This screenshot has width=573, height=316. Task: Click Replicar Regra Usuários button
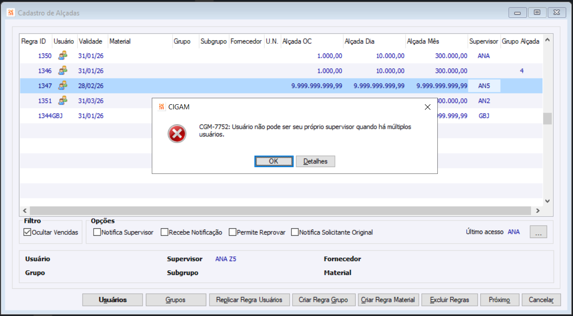[x=249, y=300]
